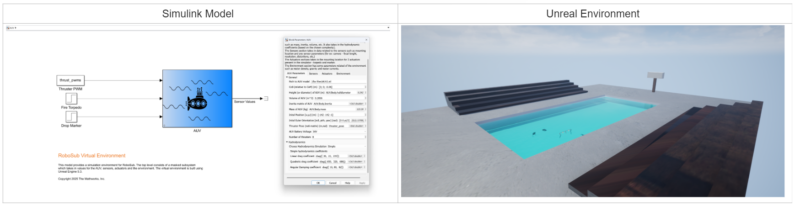Select the Drop Marker step block

[71, 116]
